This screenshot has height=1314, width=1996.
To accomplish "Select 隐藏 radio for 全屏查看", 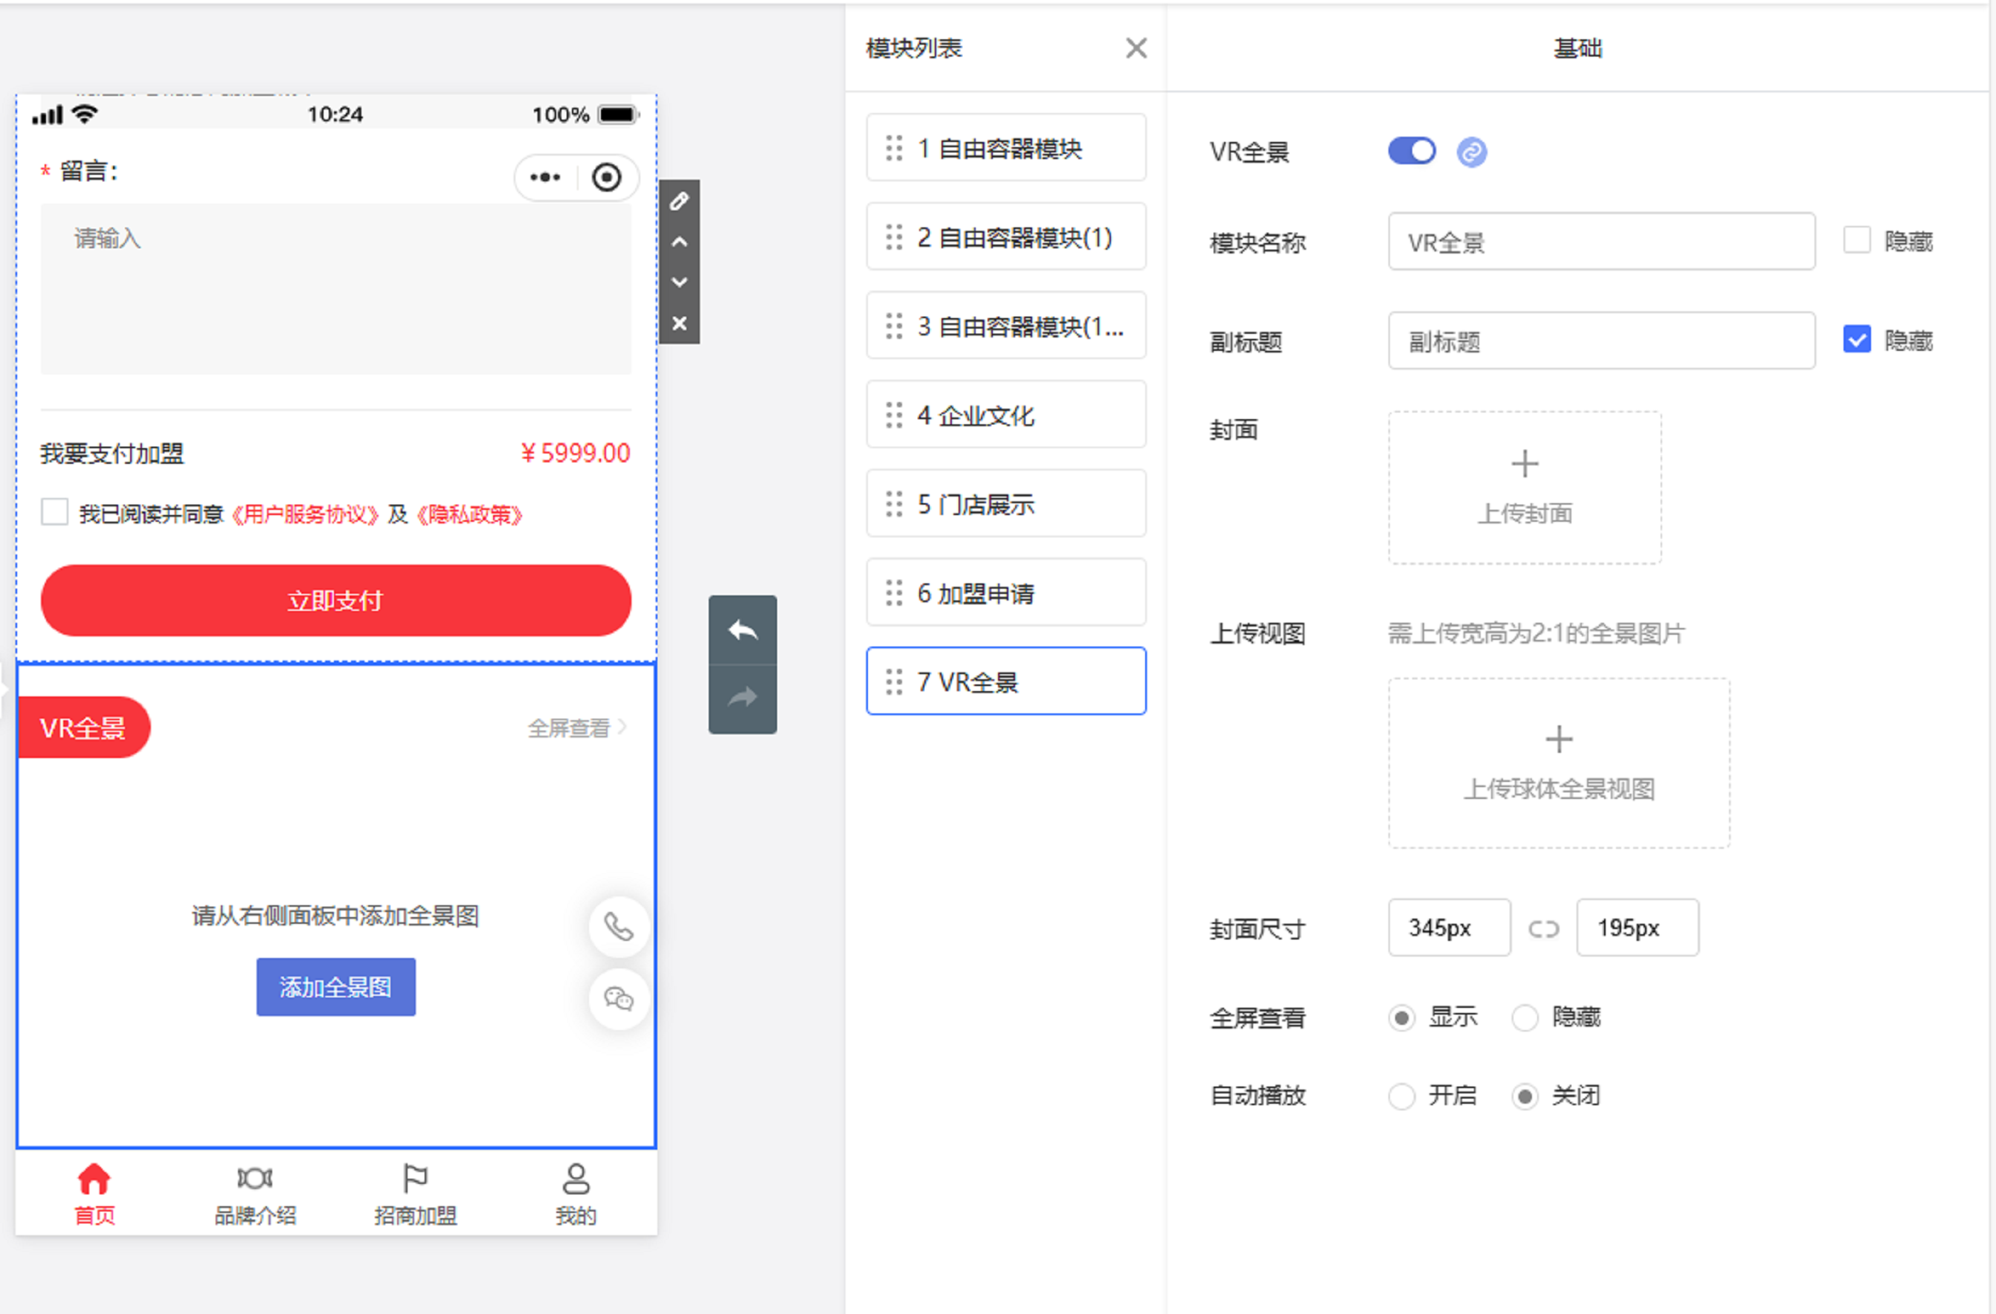I will 1524,1017.
